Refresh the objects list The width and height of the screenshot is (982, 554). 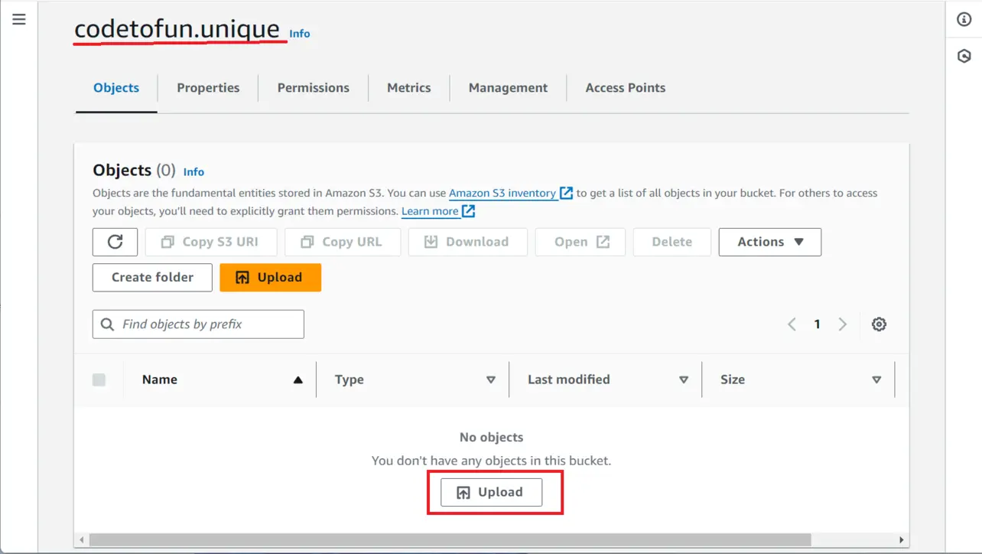point(115,242)
